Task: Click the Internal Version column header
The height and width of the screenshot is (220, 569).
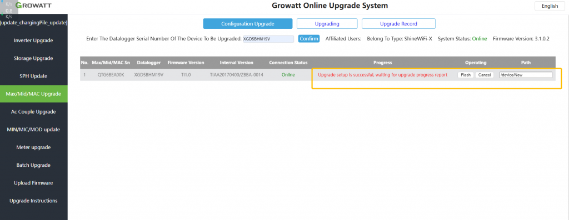Action: click(237, 63)
